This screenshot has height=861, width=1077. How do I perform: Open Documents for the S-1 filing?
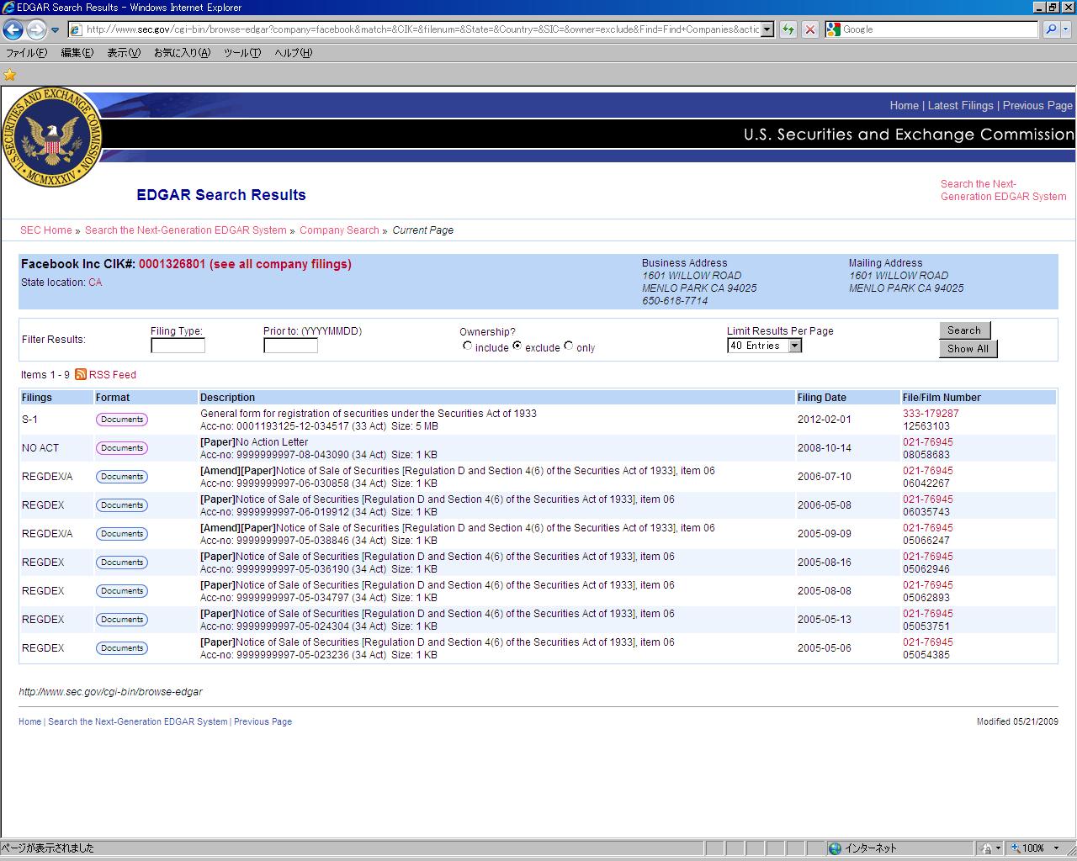[122, 420]
